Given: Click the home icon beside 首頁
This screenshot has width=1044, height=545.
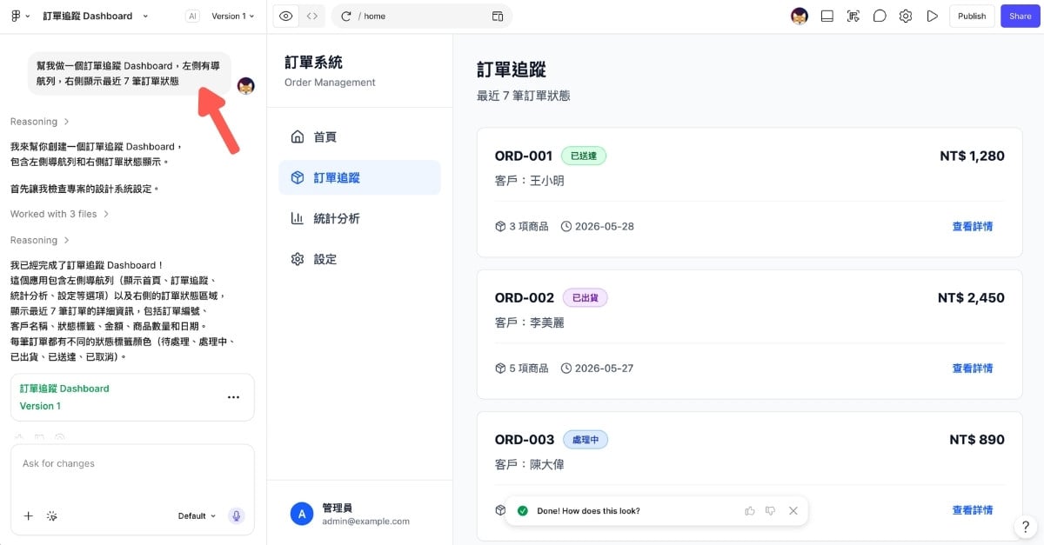Looking at the screenshot, I should (x=298, y=136).
